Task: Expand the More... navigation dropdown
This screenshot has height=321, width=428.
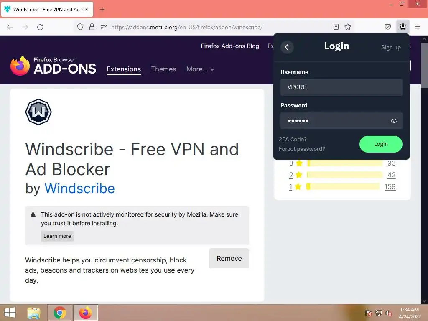Action: click(200, 69)
